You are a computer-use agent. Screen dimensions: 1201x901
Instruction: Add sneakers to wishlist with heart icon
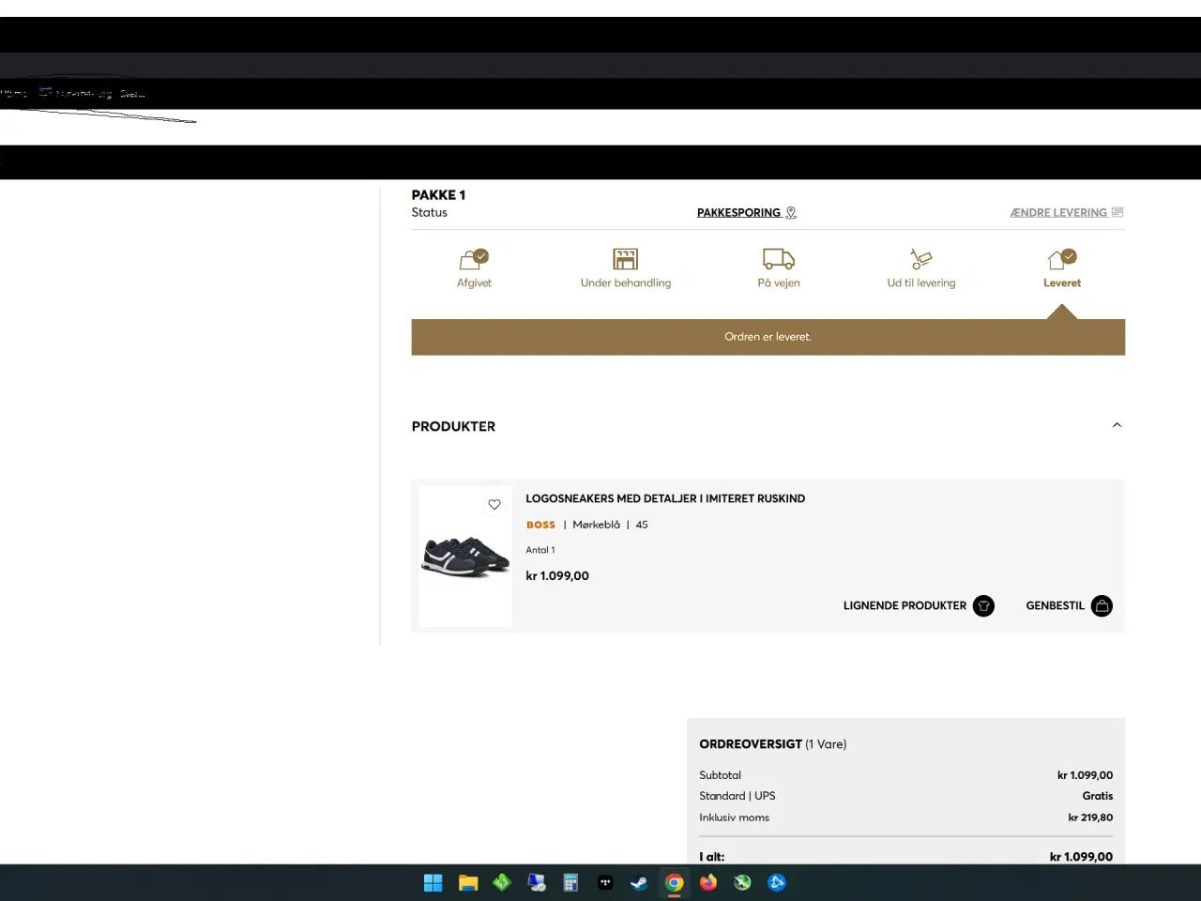[x=494, y=505]
